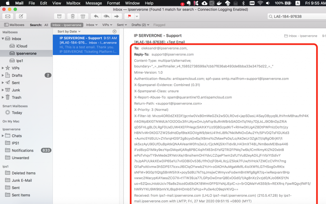Select the Reply All icon
The image size is (326, 204).
click(x=106, y=16)
